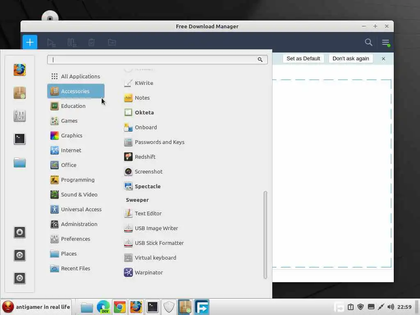Click the application list scrollbar
The height and width of the screenshot is (315, 420).
(265, 235)
